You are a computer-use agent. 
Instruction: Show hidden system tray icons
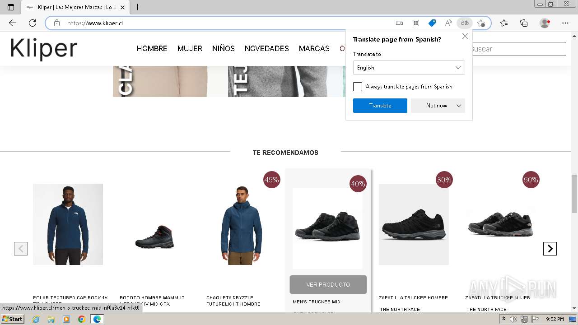coord(503,319)
